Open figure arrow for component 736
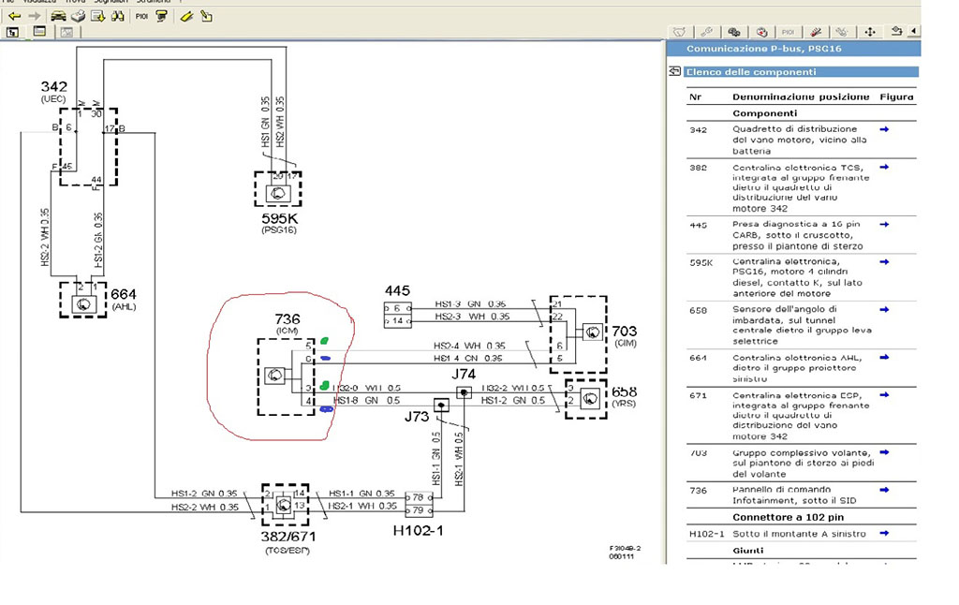Viewport: 959px width, 605px height. tap(884, 490)
